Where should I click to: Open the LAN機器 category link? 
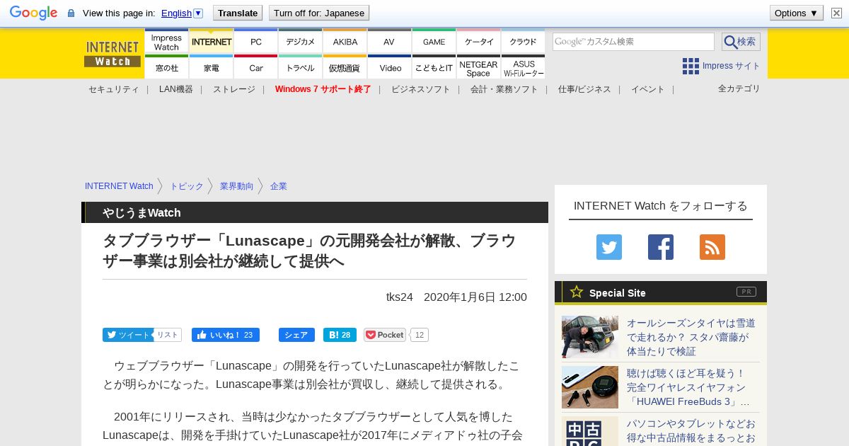click(x=175, y=89)
